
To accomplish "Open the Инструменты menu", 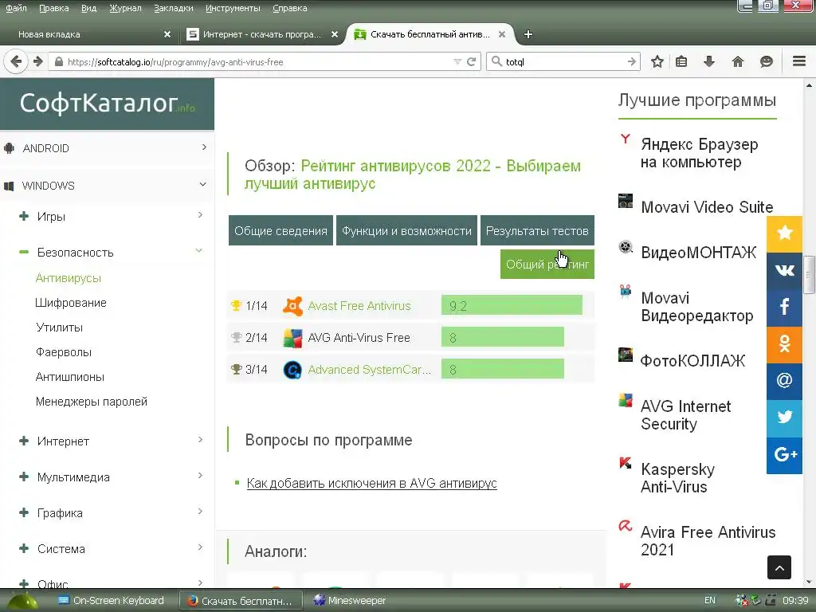I will (233, 8).
